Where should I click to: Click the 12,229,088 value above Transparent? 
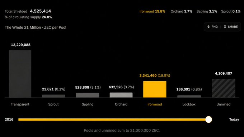[21, 45]
